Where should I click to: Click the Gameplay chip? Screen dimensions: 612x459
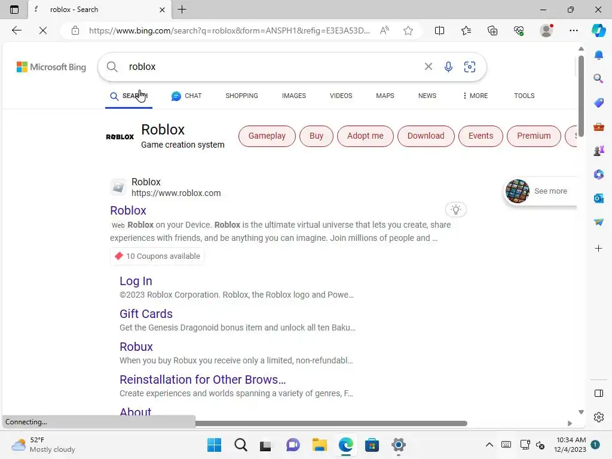pyautogui.click(x=267, y=136)
